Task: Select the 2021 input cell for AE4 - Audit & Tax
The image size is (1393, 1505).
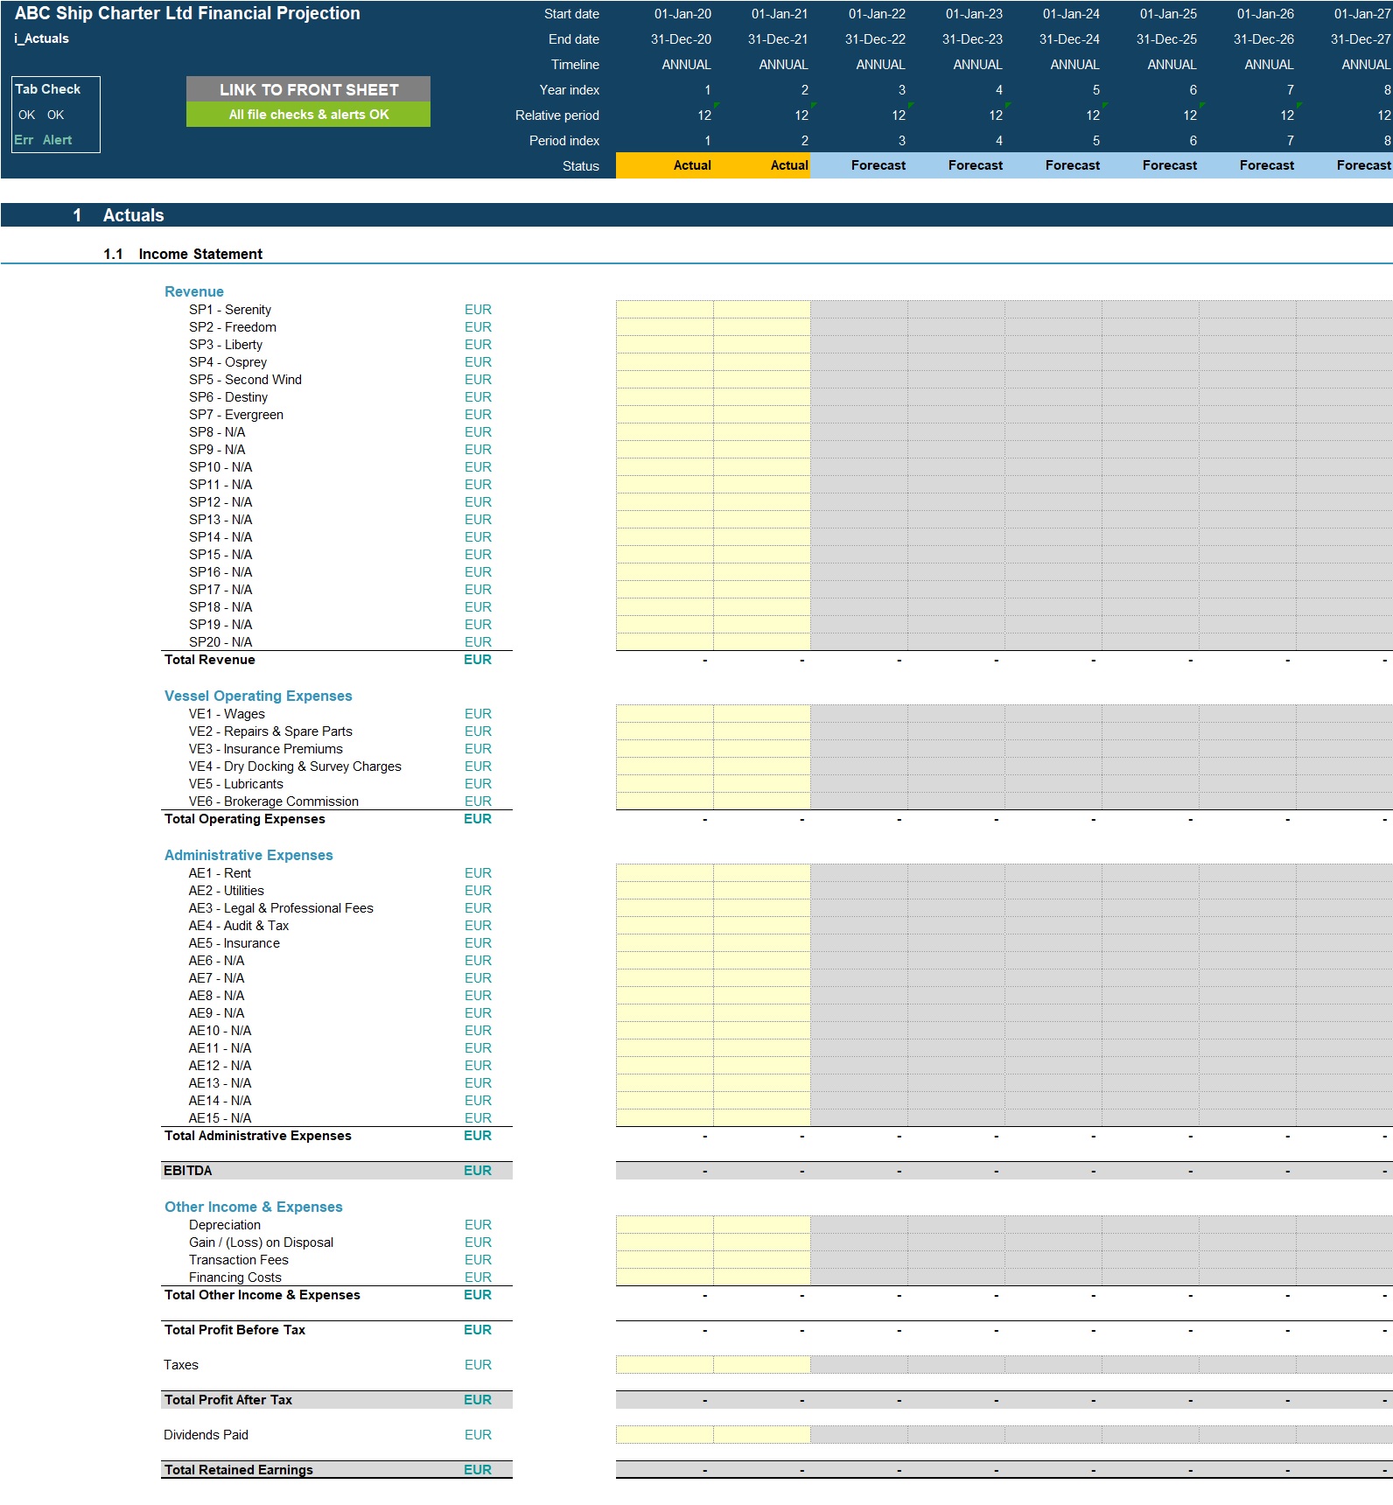Action: click(x=762, y=926)
